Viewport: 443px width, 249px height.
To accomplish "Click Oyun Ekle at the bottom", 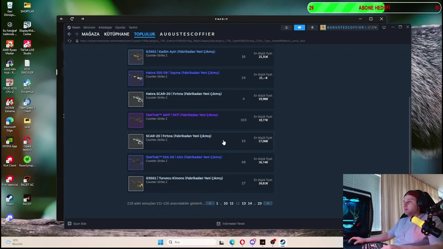I will [77, 224].
